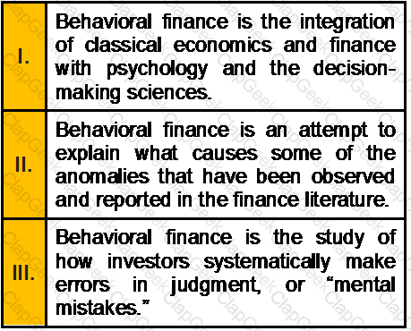The width and height of the screenshot is (411, 331).
Task: Click the word "integration" in statement I
Action: (x=347, y=23)
